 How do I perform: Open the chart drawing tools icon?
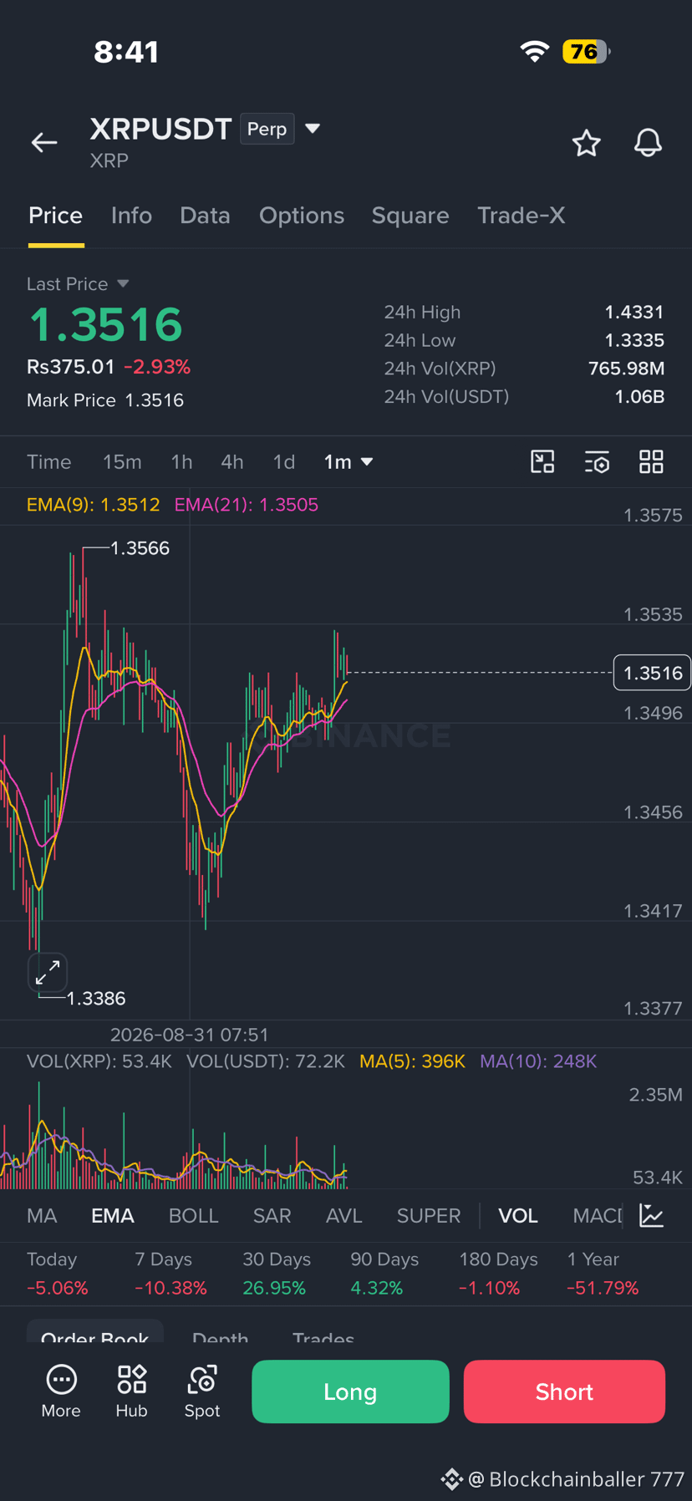pyautogui.click(x=542, y=461)
